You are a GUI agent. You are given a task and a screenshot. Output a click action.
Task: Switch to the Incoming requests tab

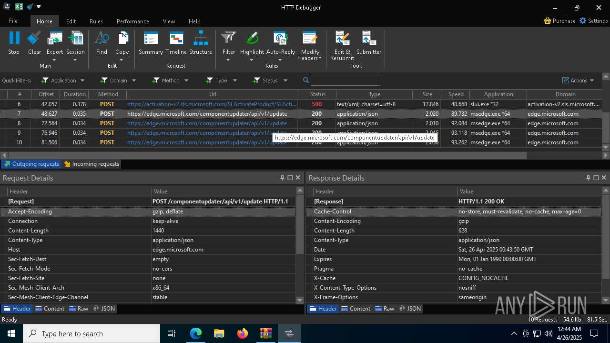91,164
